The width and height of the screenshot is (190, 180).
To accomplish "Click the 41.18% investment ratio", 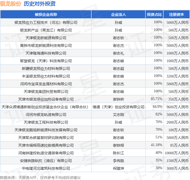I will (156, 145).
